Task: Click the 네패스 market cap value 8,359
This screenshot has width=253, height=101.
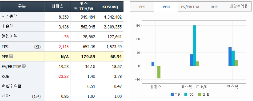Action: point(64,17)
